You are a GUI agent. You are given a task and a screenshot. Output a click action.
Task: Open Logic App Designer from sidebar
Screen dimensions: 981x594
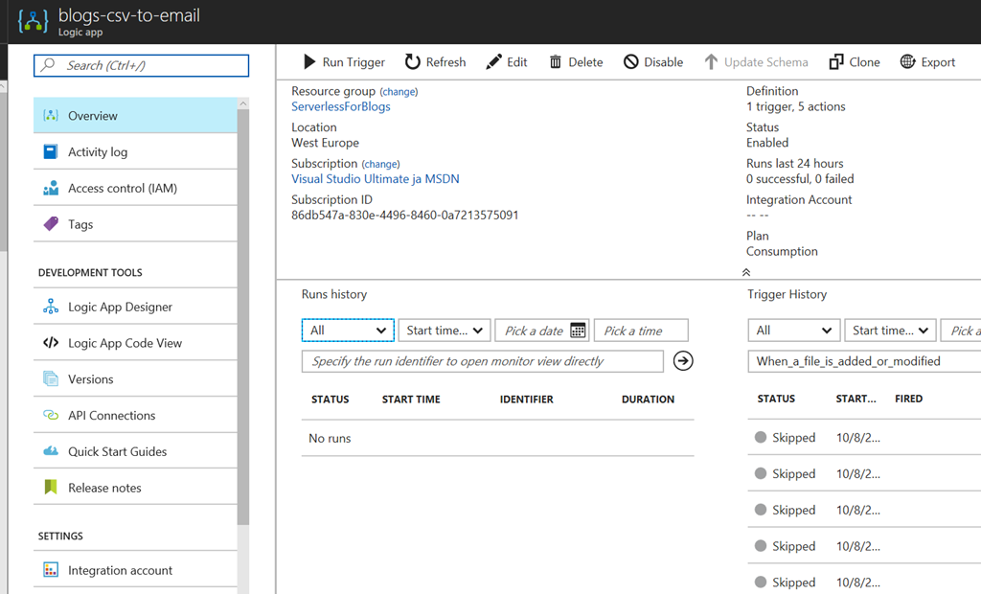pyautogui.click(x=121, y=307)
